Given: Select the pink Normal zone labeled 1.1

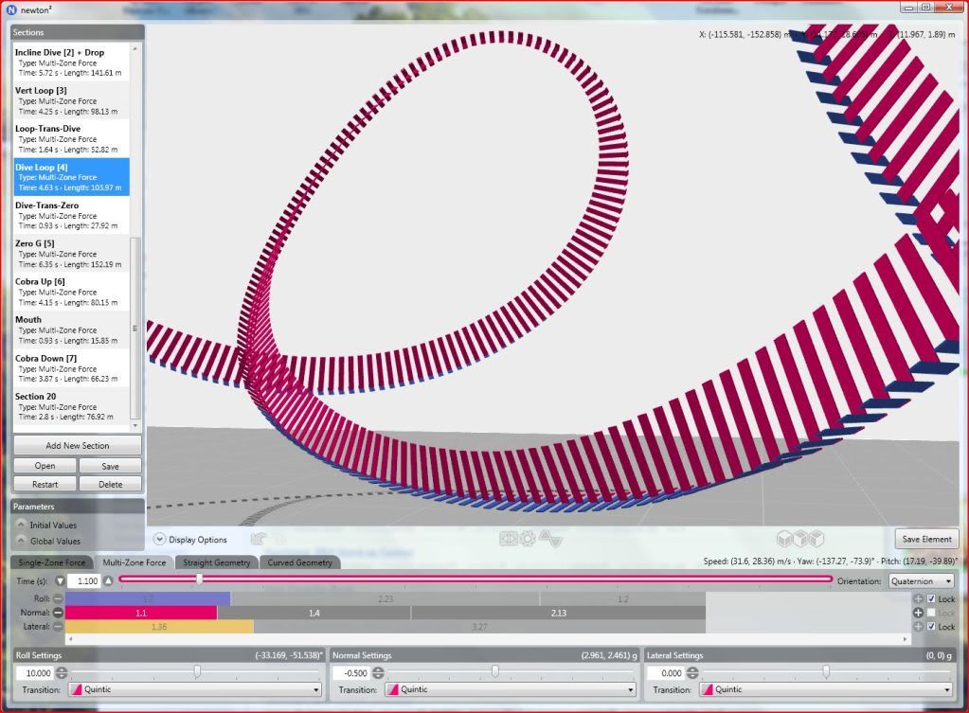Looking at the screenshot, I should pyautogui.click(x=141, y=613).
